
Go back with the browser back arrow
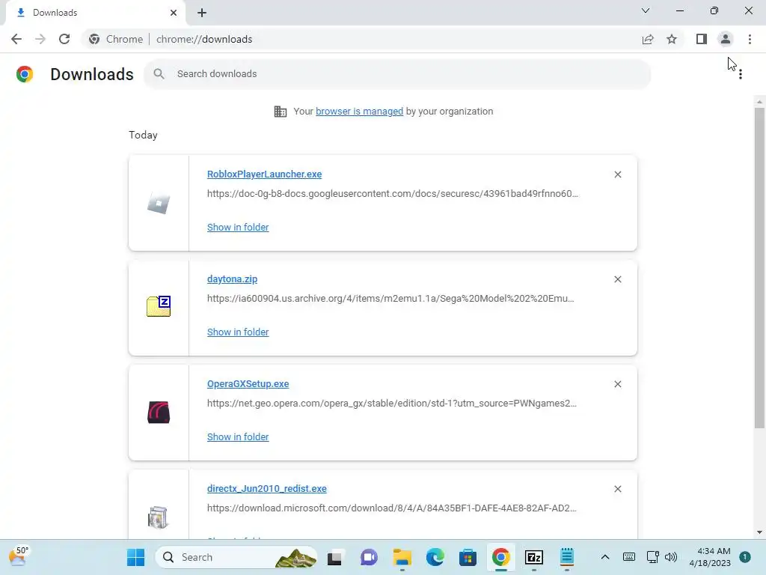[16, 39]
